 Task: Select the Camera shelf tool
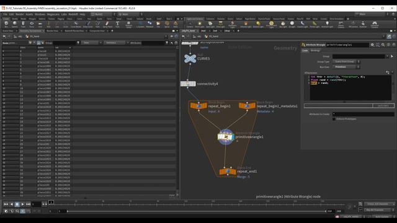pyautogui.click(x=190, y=24)
